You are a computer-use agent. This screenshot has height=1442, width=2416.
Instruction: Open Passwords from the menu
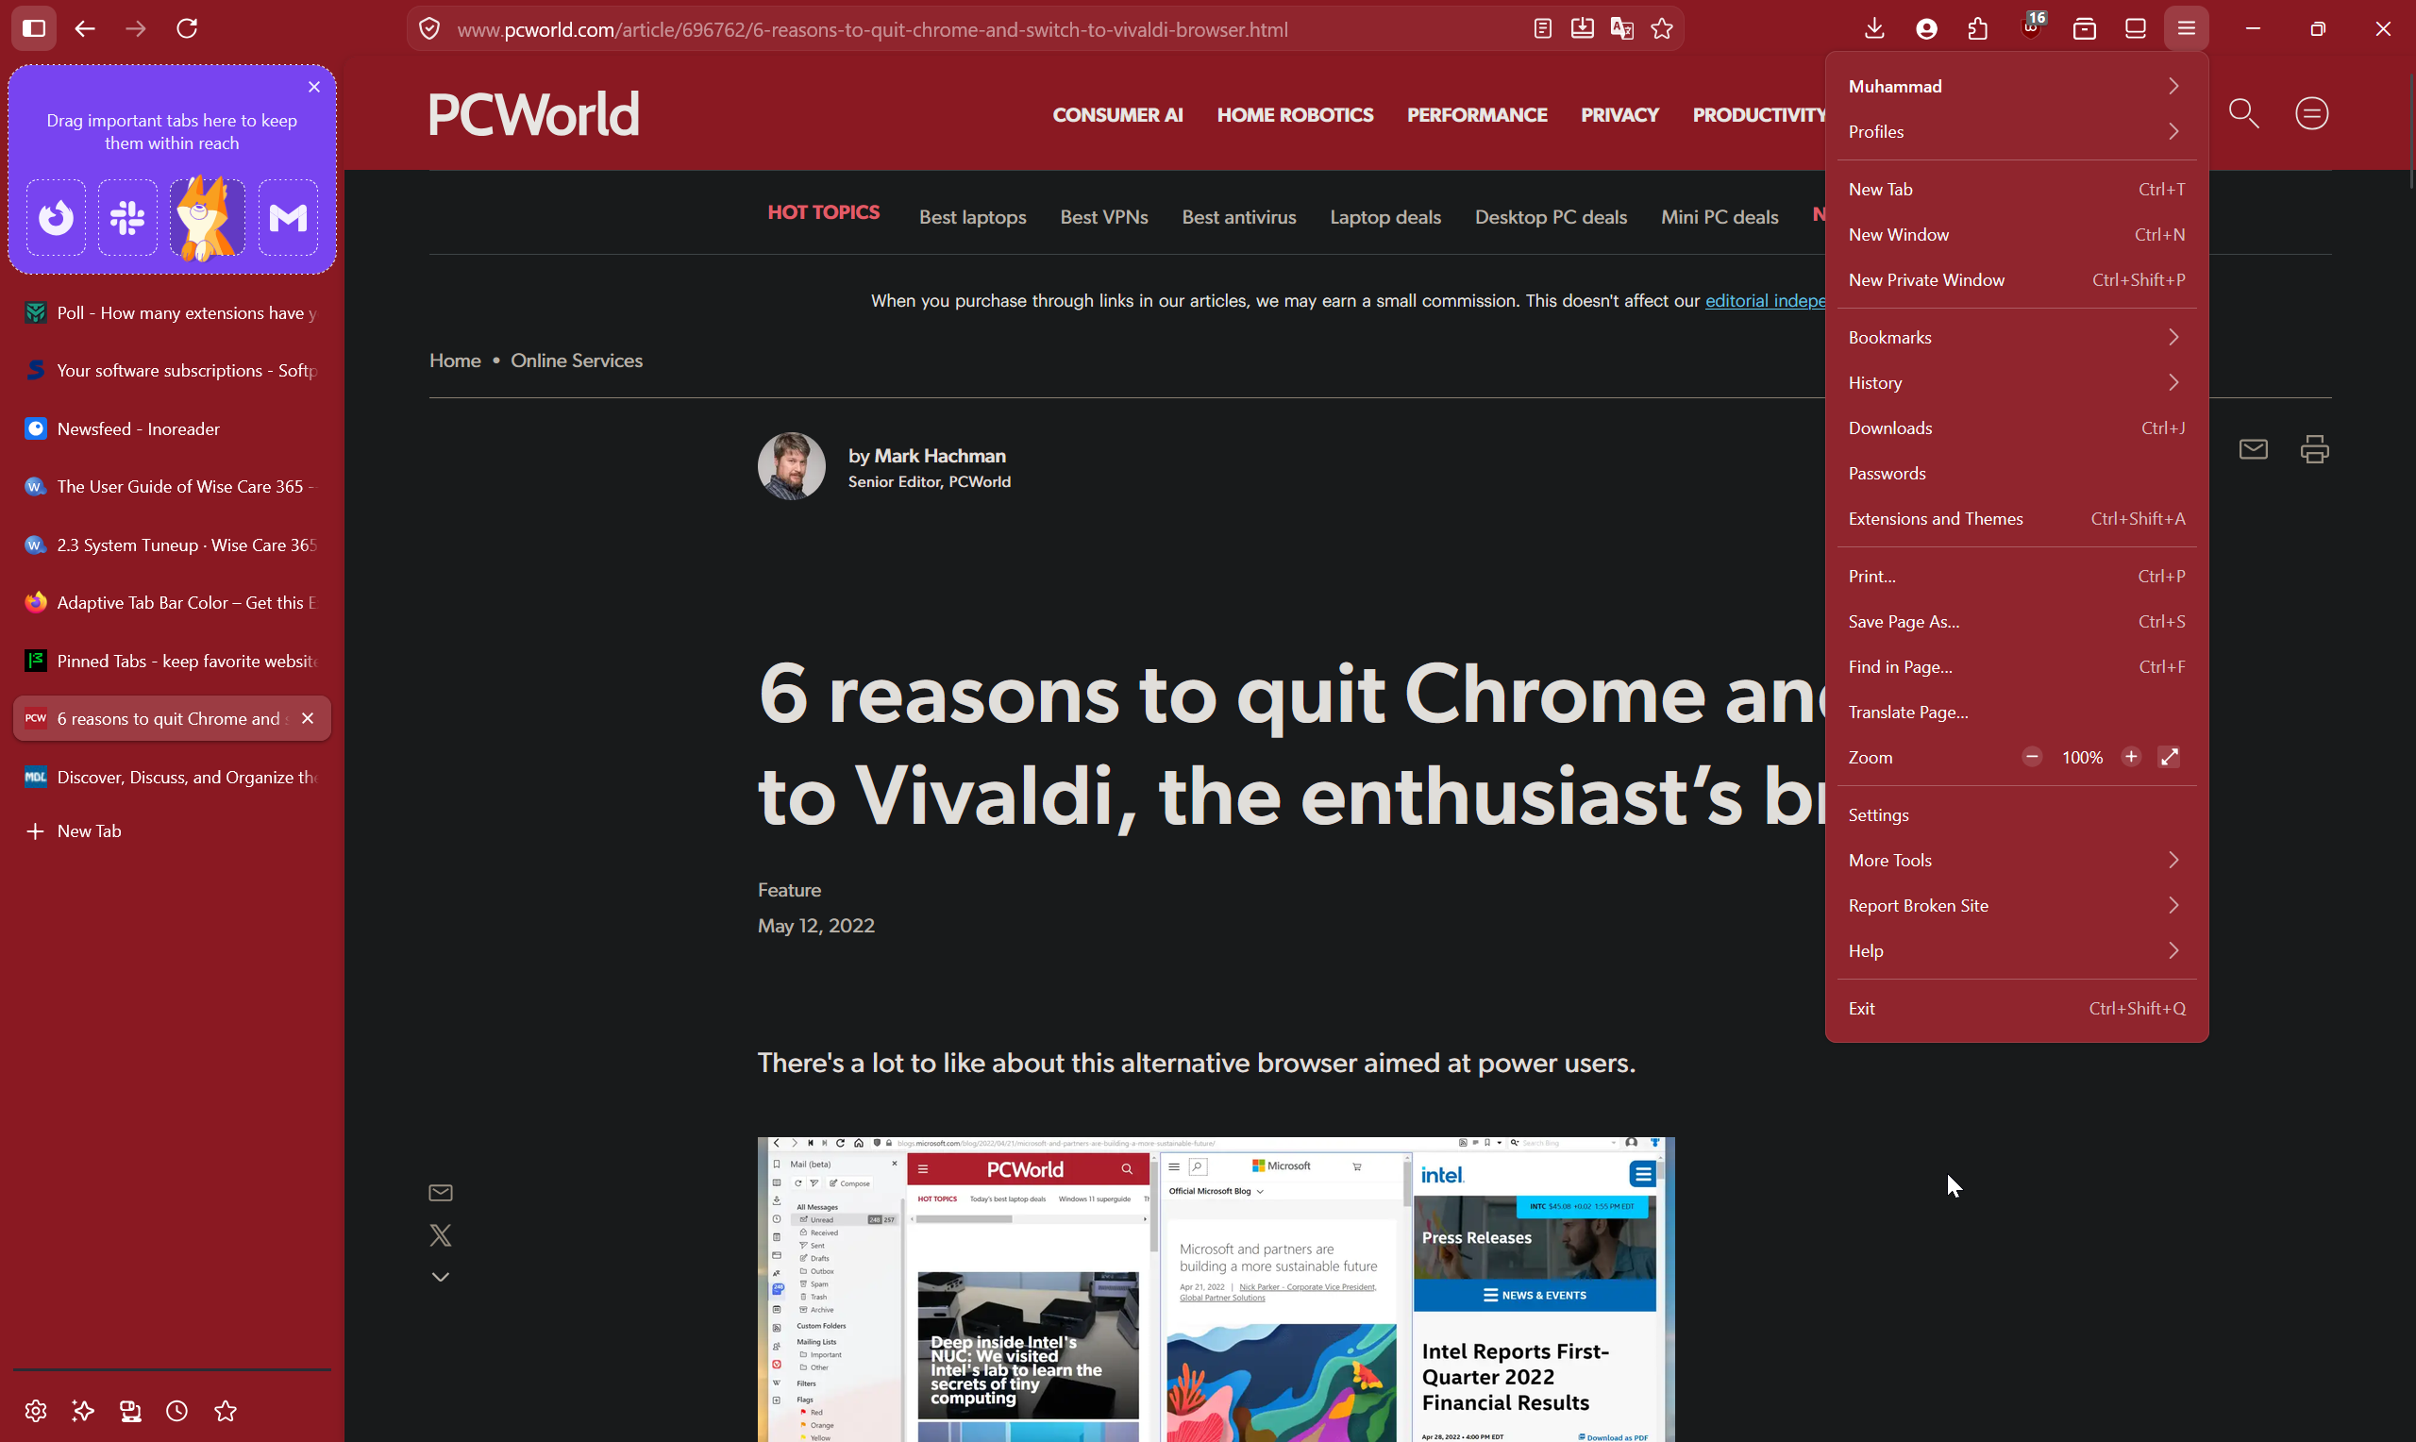click(x=2017, y=473)
